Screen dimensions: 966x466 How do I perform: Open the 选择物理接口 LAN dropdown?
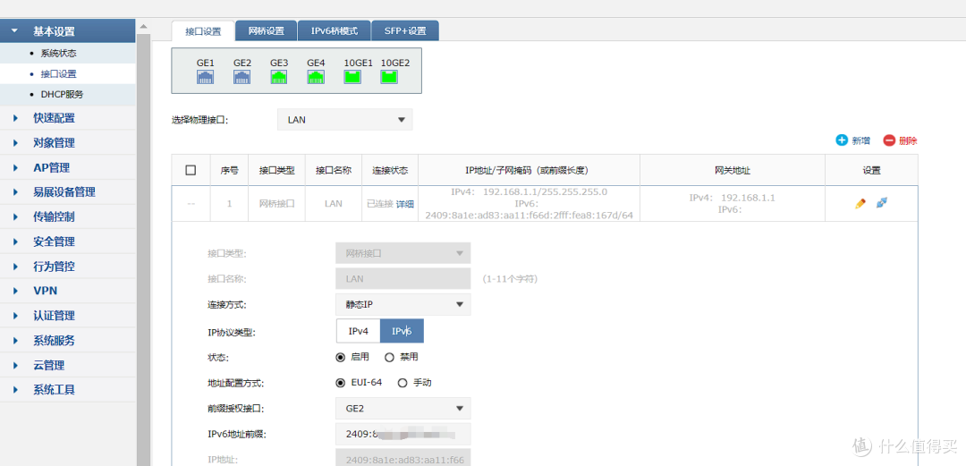pyautogui.click(x=345, y=120)
